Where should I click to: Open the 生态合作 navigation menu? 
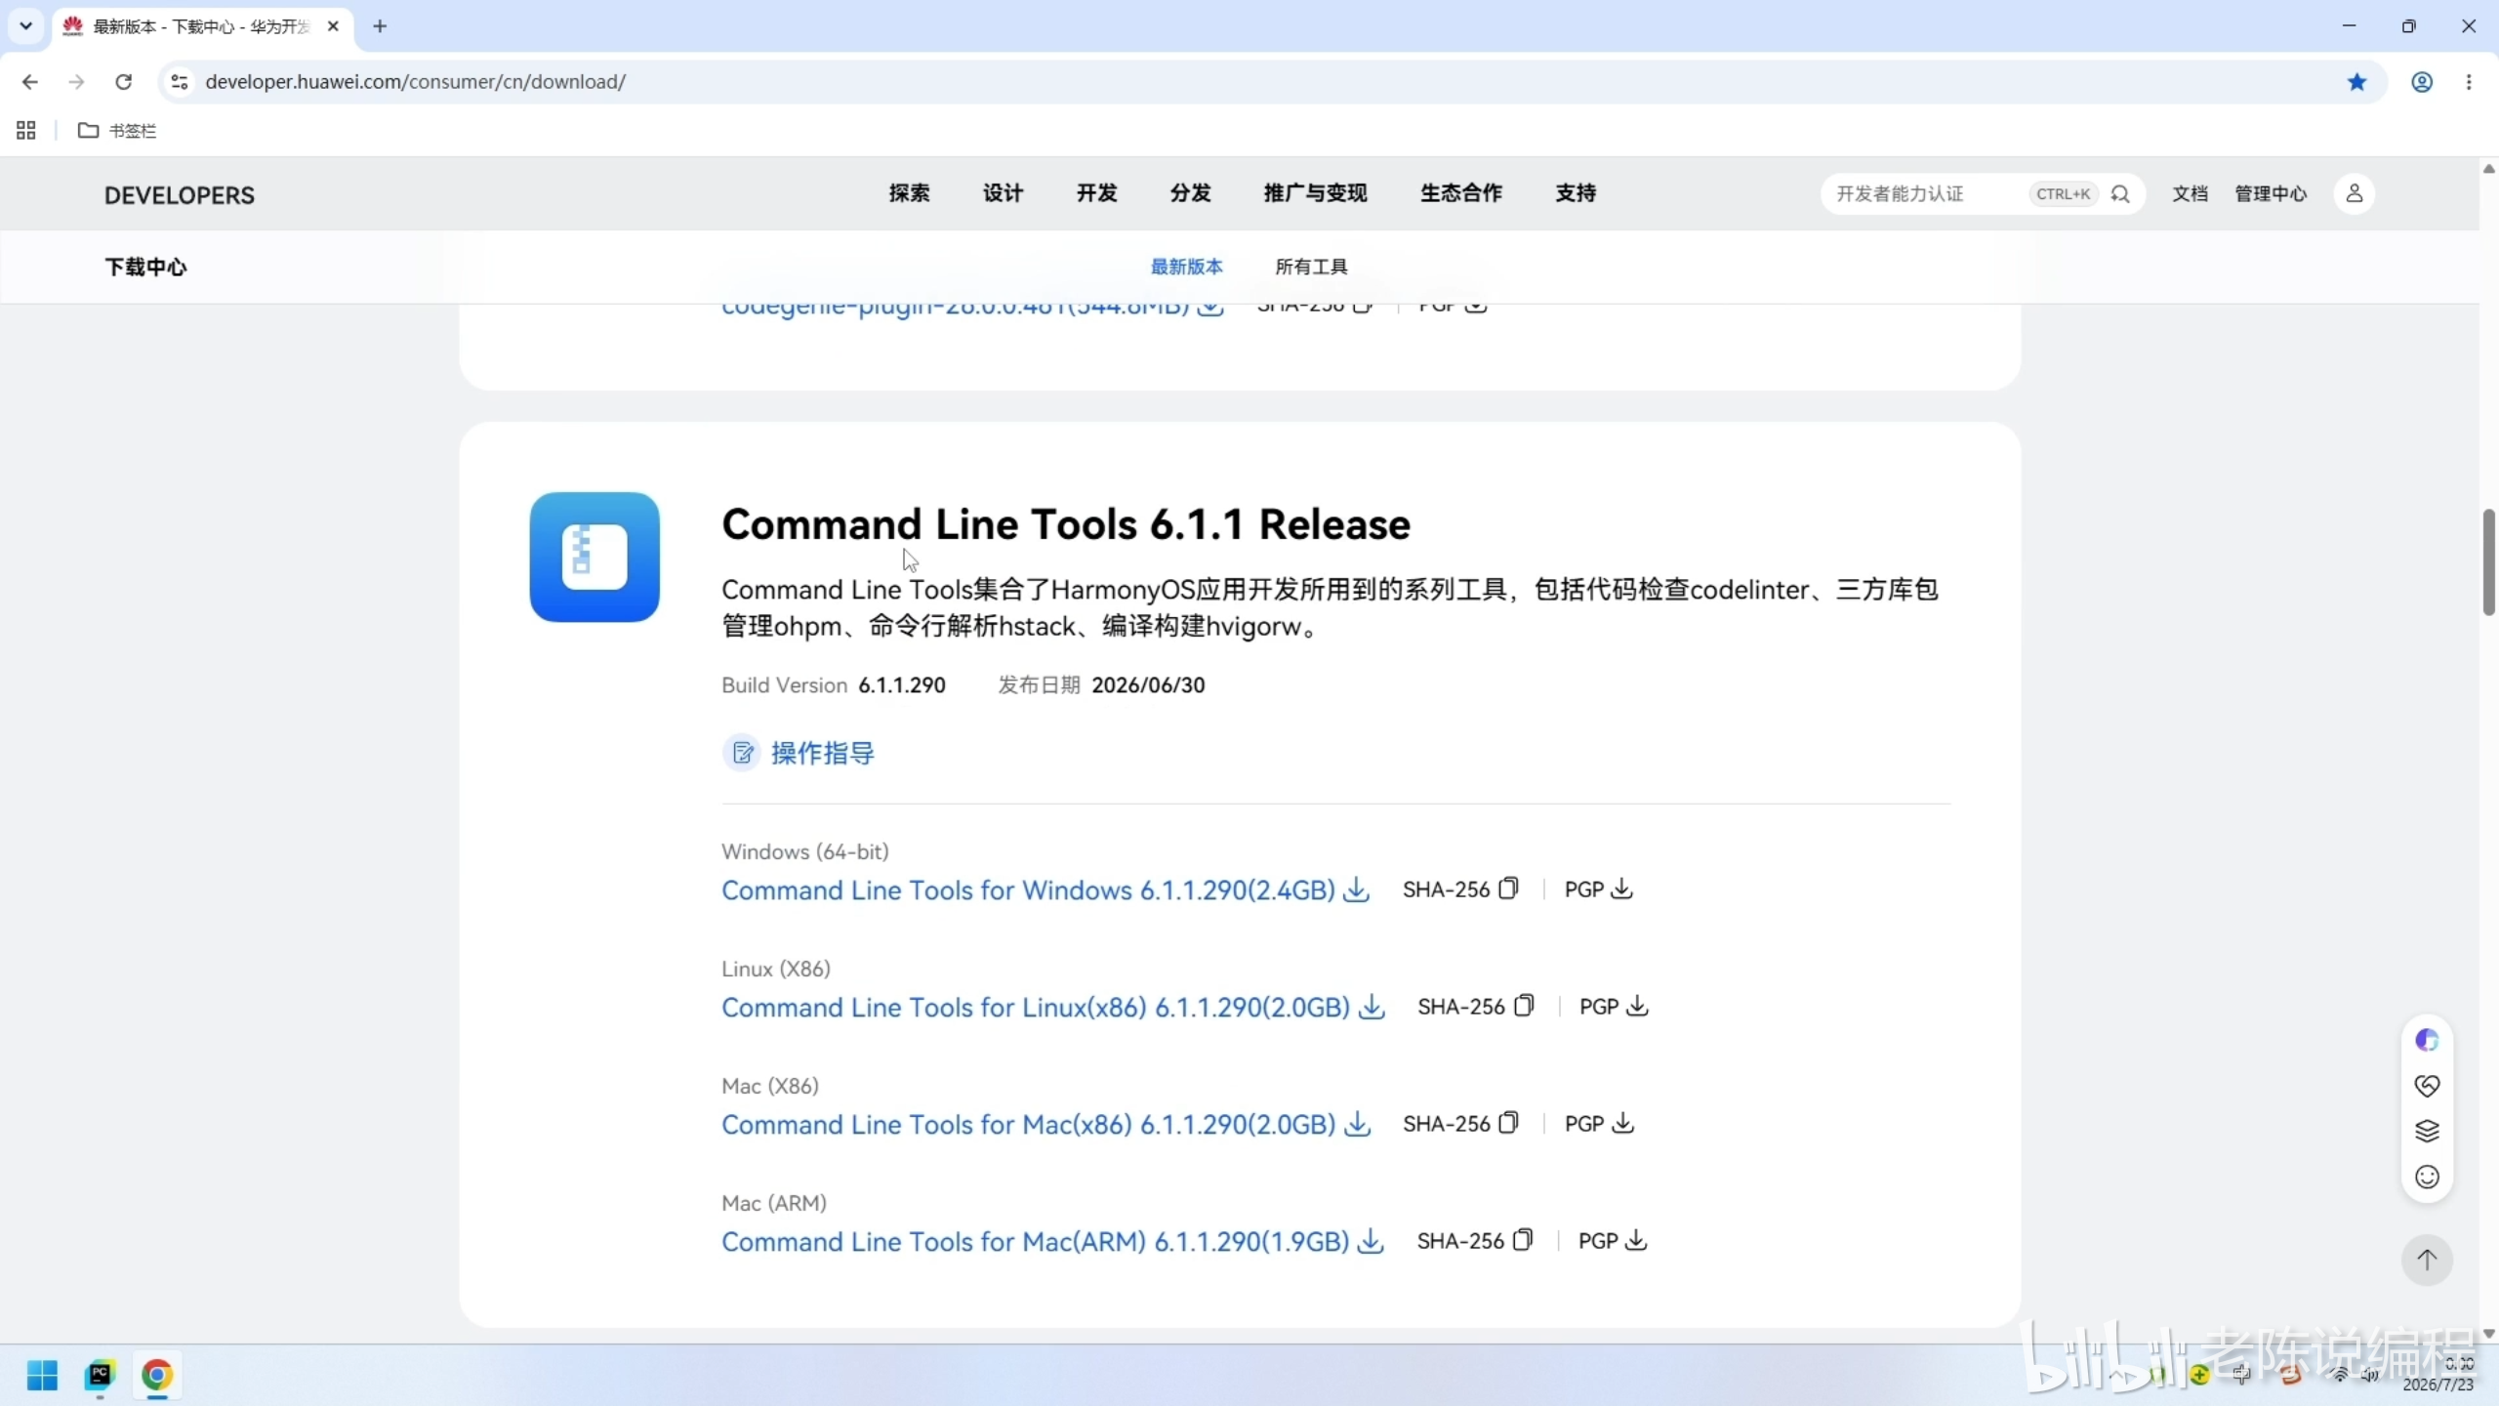tap(1460, 193)
